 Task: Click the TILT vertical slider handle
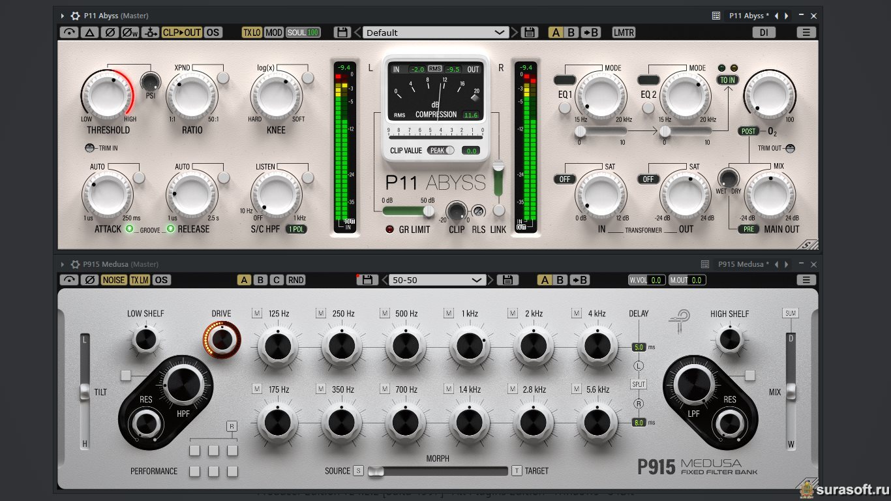click(x=84, y=391)
